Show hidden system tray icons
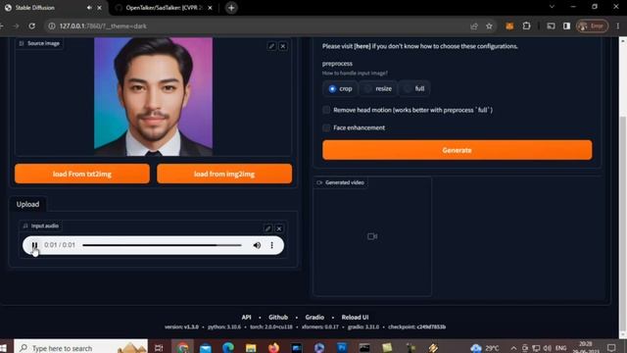This screenshot has width=627, height=353. (x=513, y=348)
